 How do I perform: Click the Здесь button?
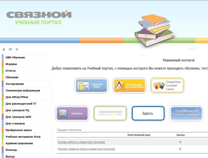pos(148,114)
